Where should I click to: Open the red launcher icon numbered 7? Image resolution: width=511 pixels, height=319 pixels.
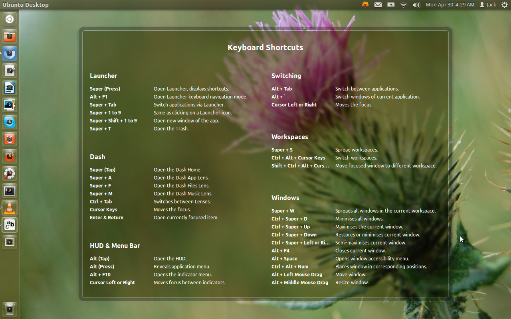point(10,139)
